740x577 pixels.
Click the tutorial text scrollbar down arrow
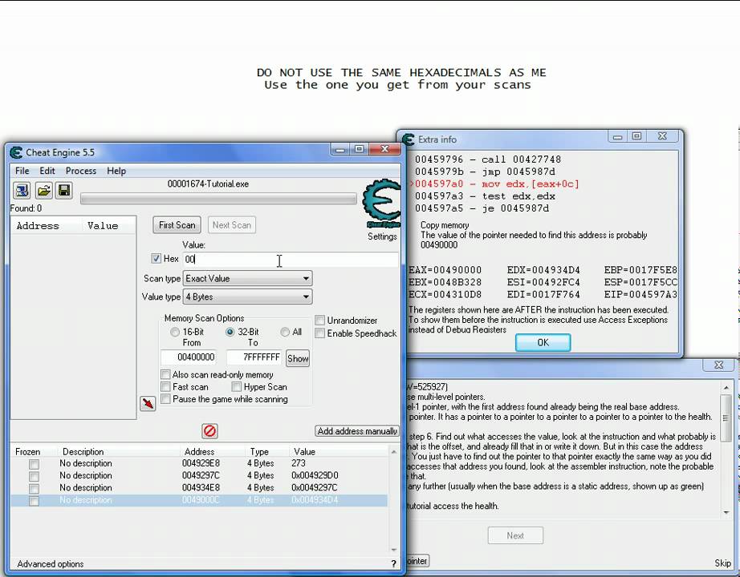coord(726,512)
